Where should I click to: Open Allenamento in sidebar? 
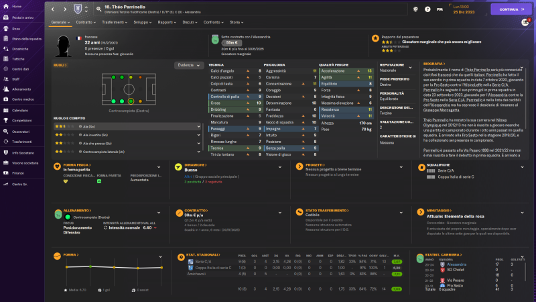coord(21,89)
